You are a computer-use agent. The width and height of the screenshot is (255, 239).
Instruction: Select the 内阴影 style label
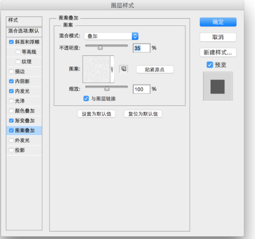tap(23, 81)
